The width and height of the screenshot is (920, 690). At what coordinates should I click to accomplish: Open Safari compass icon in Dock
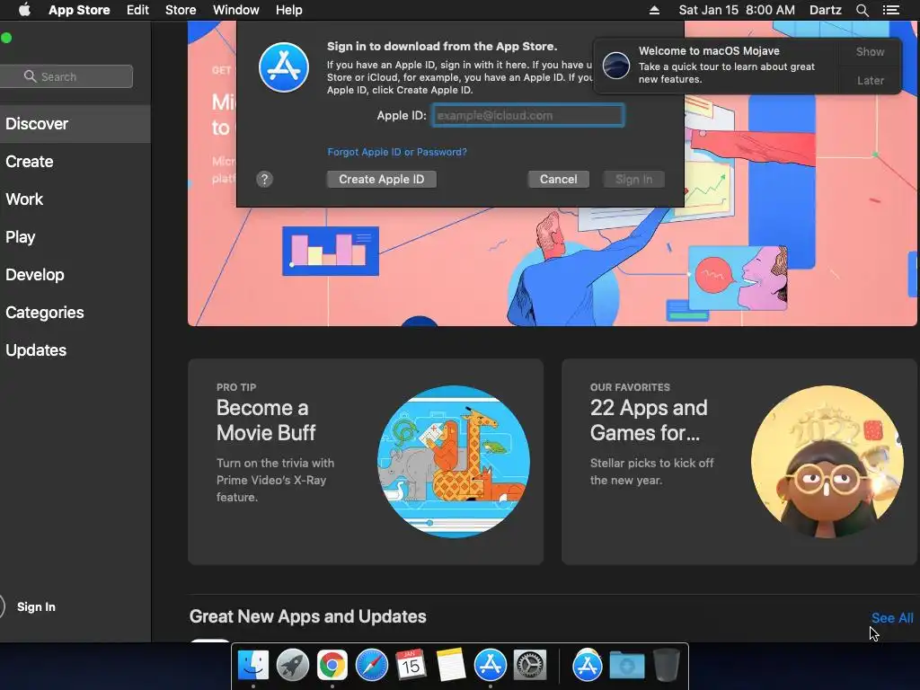click(x=371, y=665)
